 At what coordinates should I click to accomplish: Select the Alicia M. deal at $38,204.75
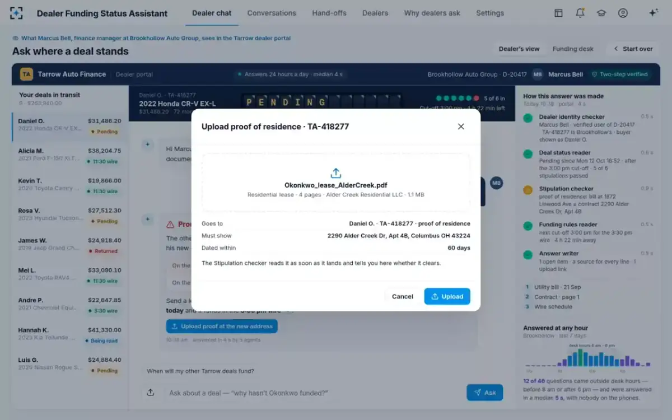[x=70, y=156]
